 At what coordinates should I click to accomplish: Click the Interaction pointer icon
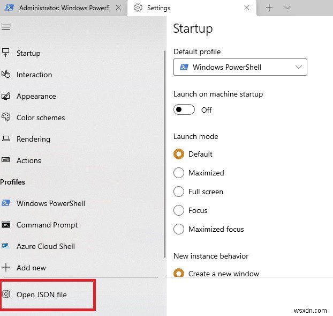click(x=6, y=75)
